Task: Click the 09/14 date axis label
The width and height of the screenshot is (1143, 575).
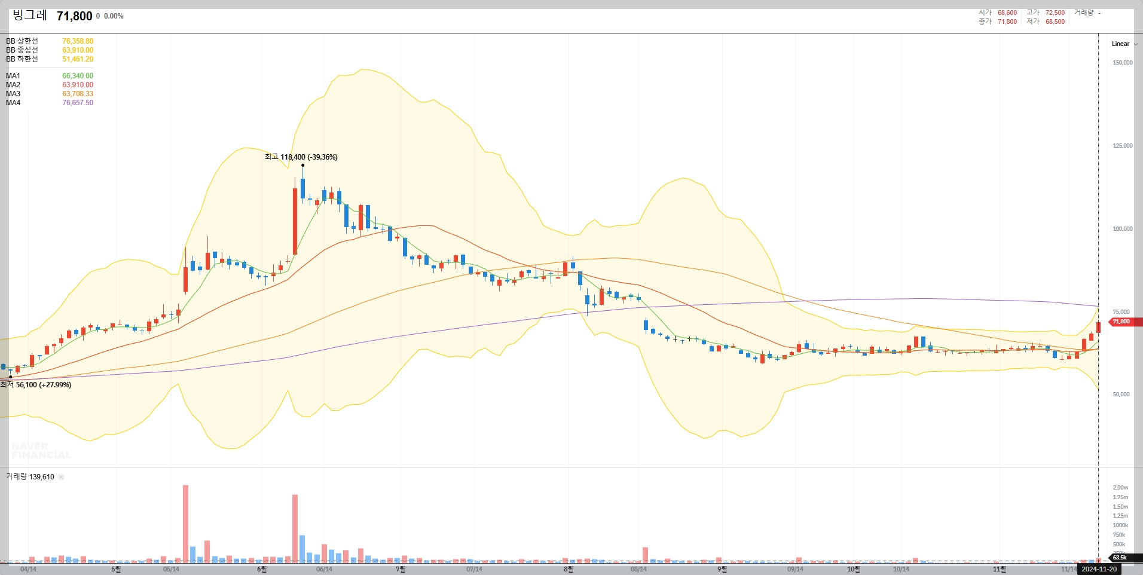Action: click(x=795, y=570)
